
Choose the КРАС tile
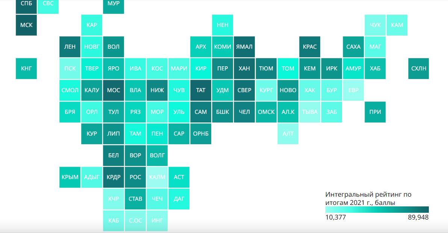coord(310,47)
